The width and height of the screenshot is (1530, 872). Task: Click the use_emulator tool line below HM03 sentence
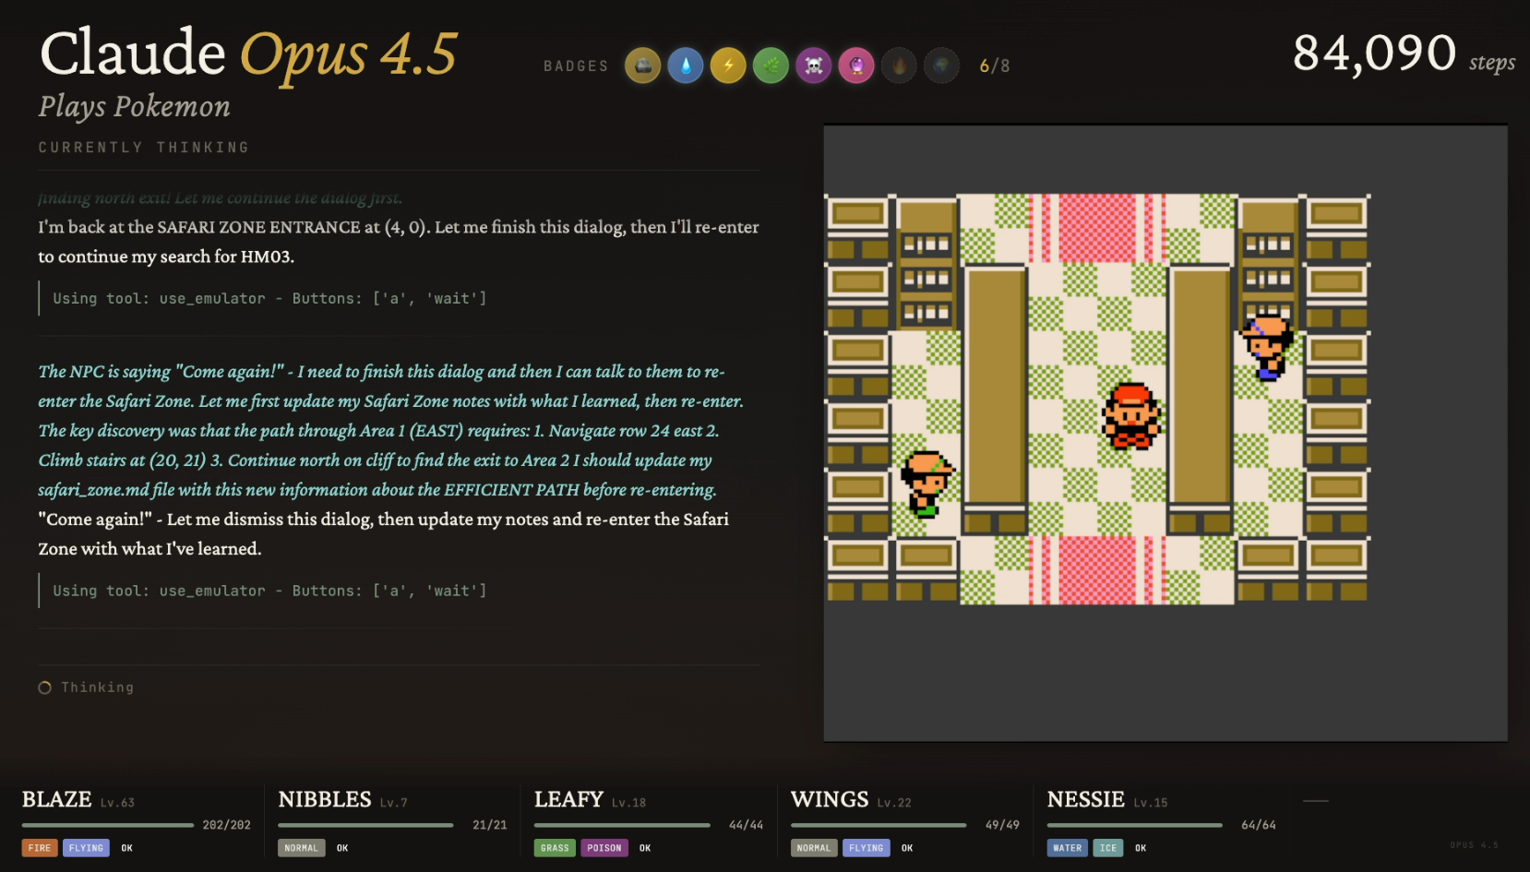pos(269,299)
